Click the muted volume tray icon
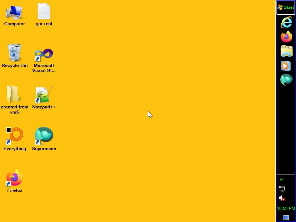 click(282, 198)
